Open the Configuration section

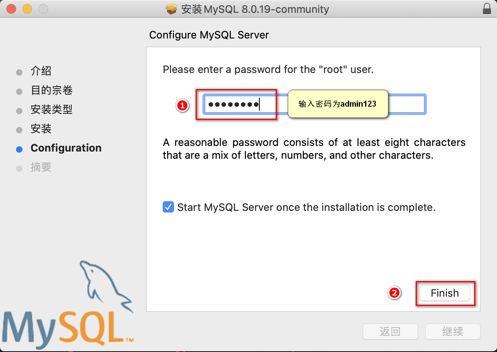tap(66, 148)
